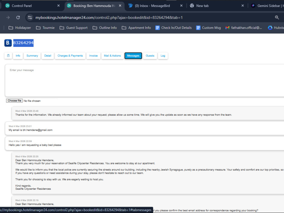Click the 'Wed 4 Mar 2026 22:19' timestamp
284x213 pixels.
27,200
